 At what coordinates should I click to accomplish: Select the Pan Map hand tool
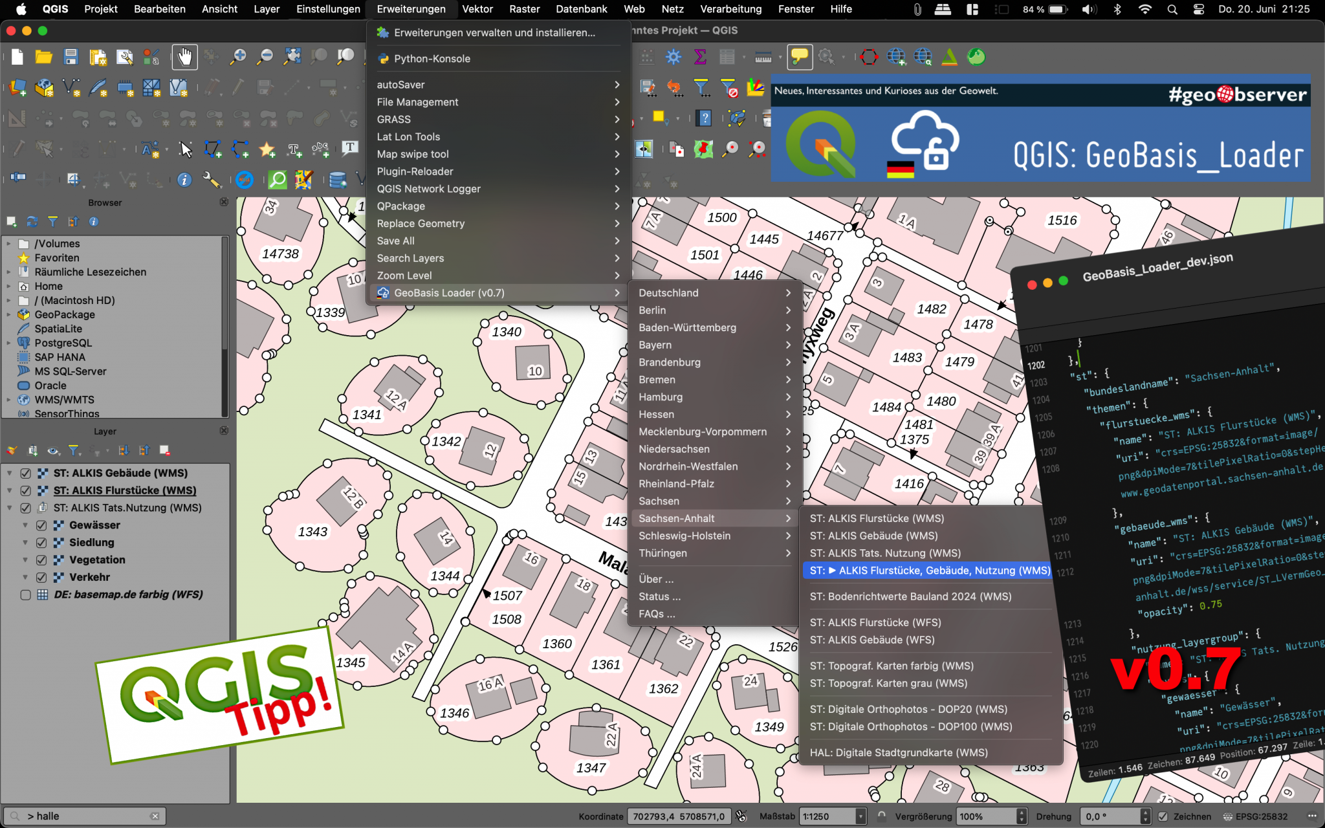tap(185, 57)
